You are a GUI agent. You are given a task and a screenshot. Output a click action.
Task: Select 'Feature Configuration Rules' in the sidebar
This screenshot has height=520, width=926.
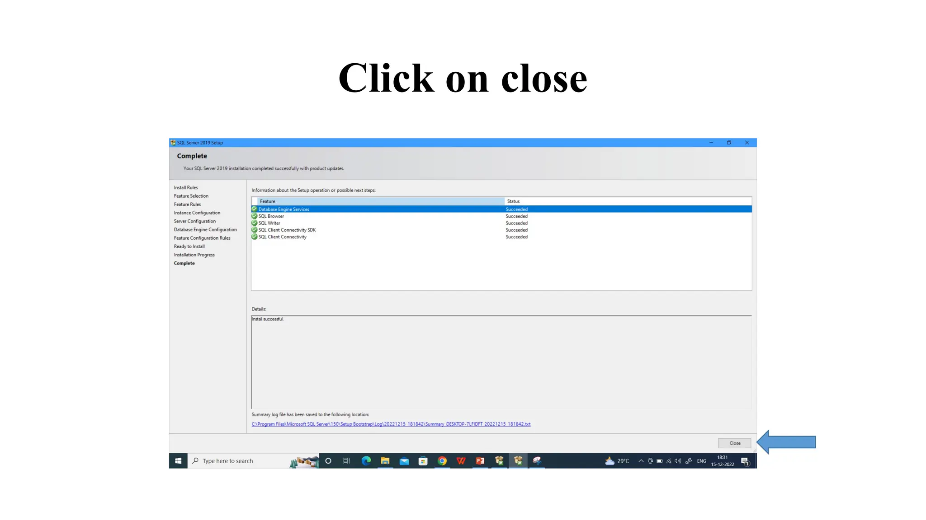tap(202, 238)
